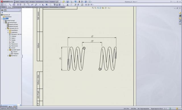Collapse the Чертежный вид2 tree node
Image resolution: width=182 pixels, height=110 pixels.
tap(4, 23)
